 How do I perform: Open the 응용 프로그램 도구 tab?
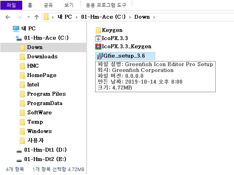pos(106,5)
